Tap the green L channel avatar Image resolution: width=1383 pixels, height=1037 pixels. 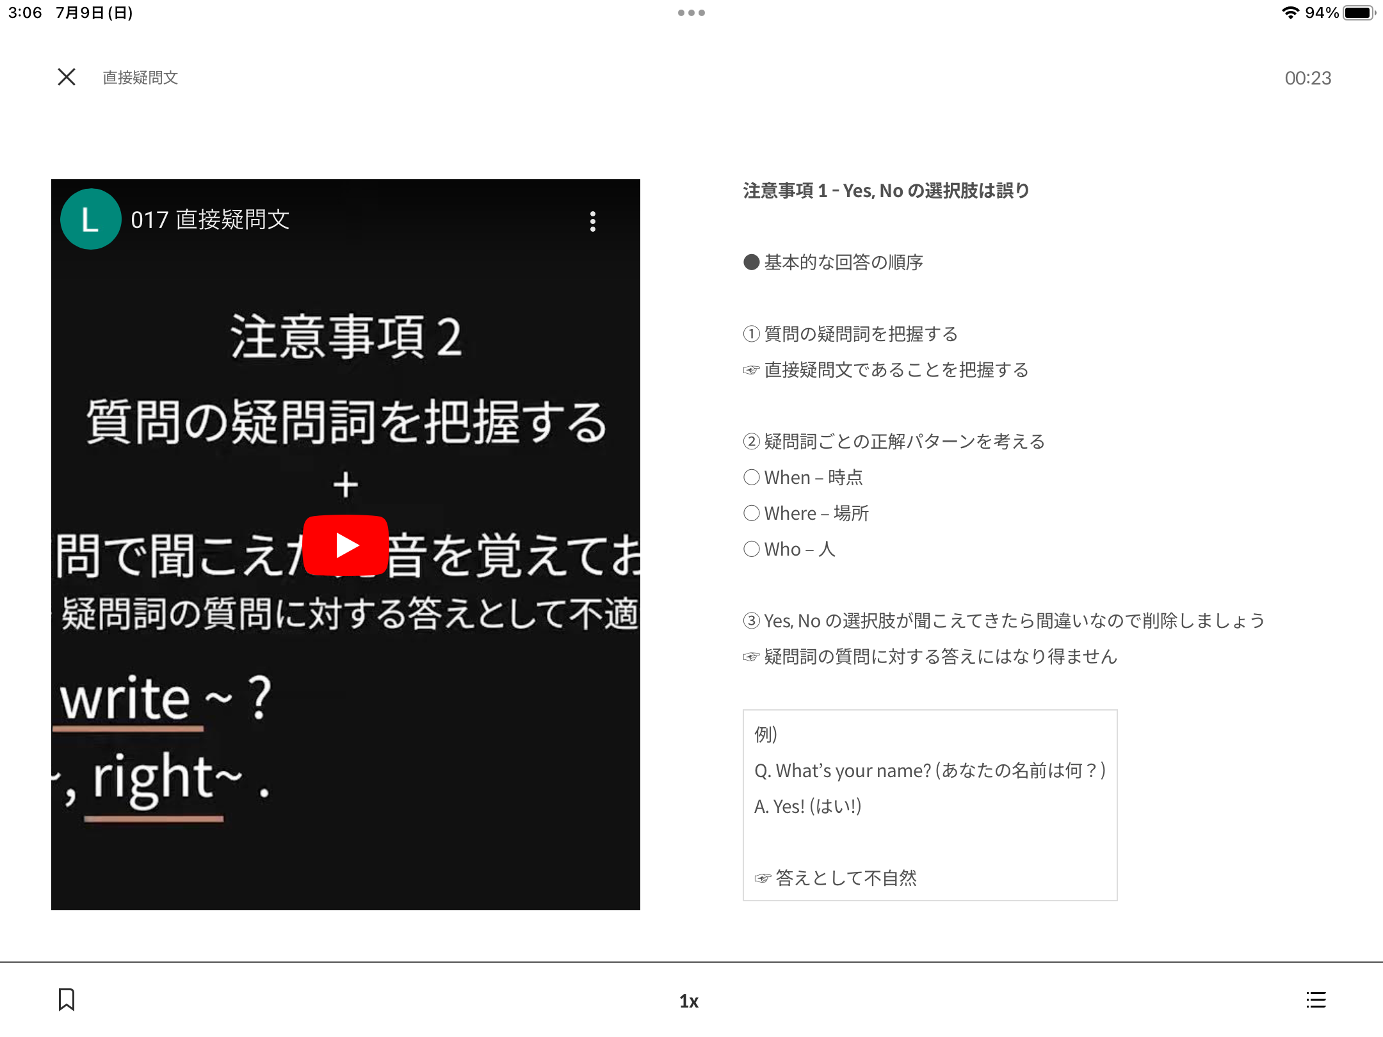(x=90, y=219)
